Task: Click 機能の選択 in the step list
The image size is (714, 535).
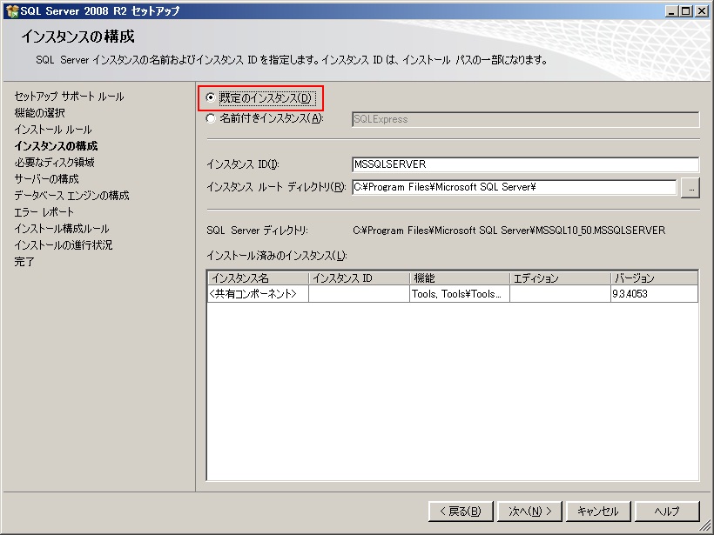Action: pos(39,113)
